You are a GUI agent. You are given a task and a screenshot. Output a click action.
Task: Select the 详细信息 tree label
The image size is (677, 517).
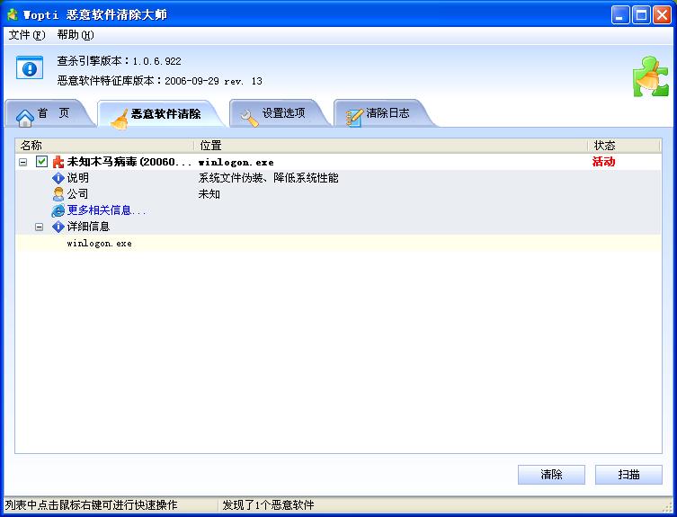point(88,227)
